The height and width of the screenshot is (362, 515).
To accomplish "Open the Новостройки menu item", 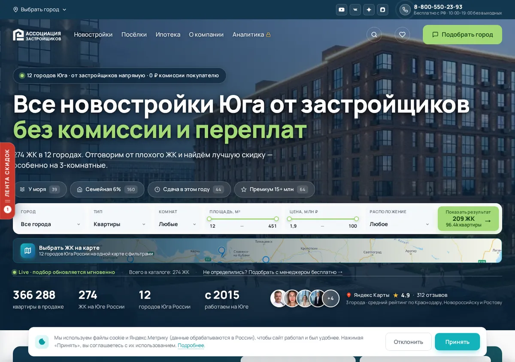I will click(93, 35).
